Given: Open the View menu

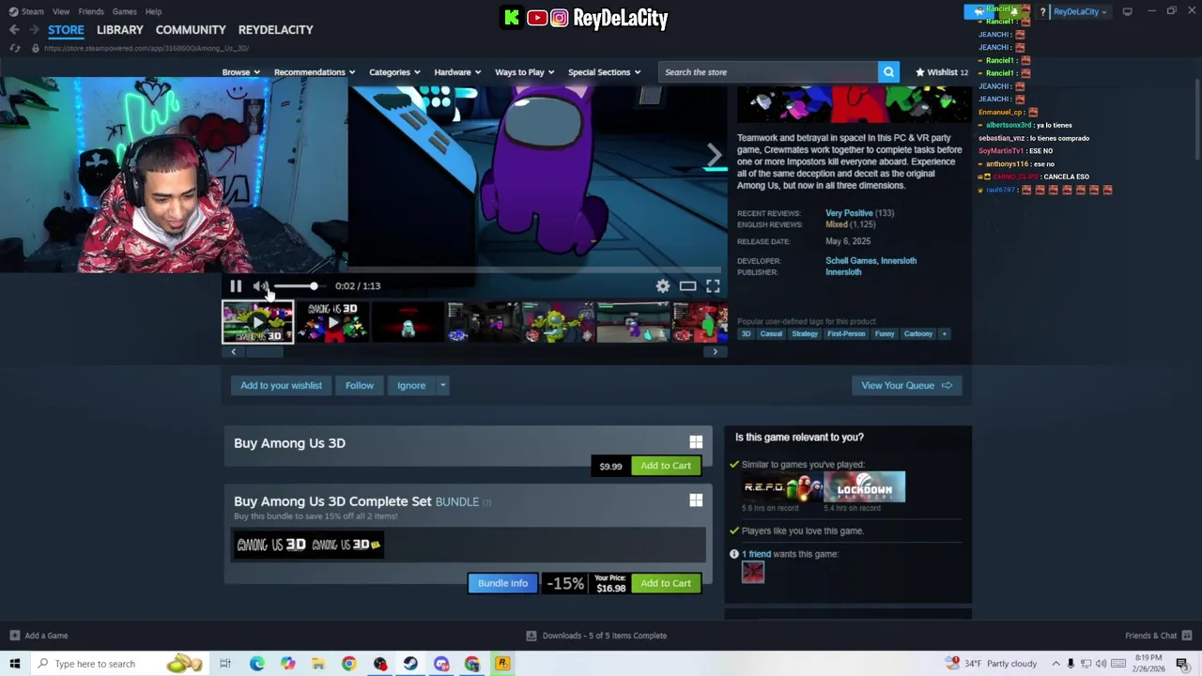Looking at the screenshot, I should point(61,11).
